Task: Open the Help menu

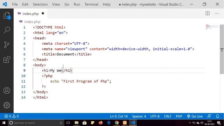Action: click(106, 4)
